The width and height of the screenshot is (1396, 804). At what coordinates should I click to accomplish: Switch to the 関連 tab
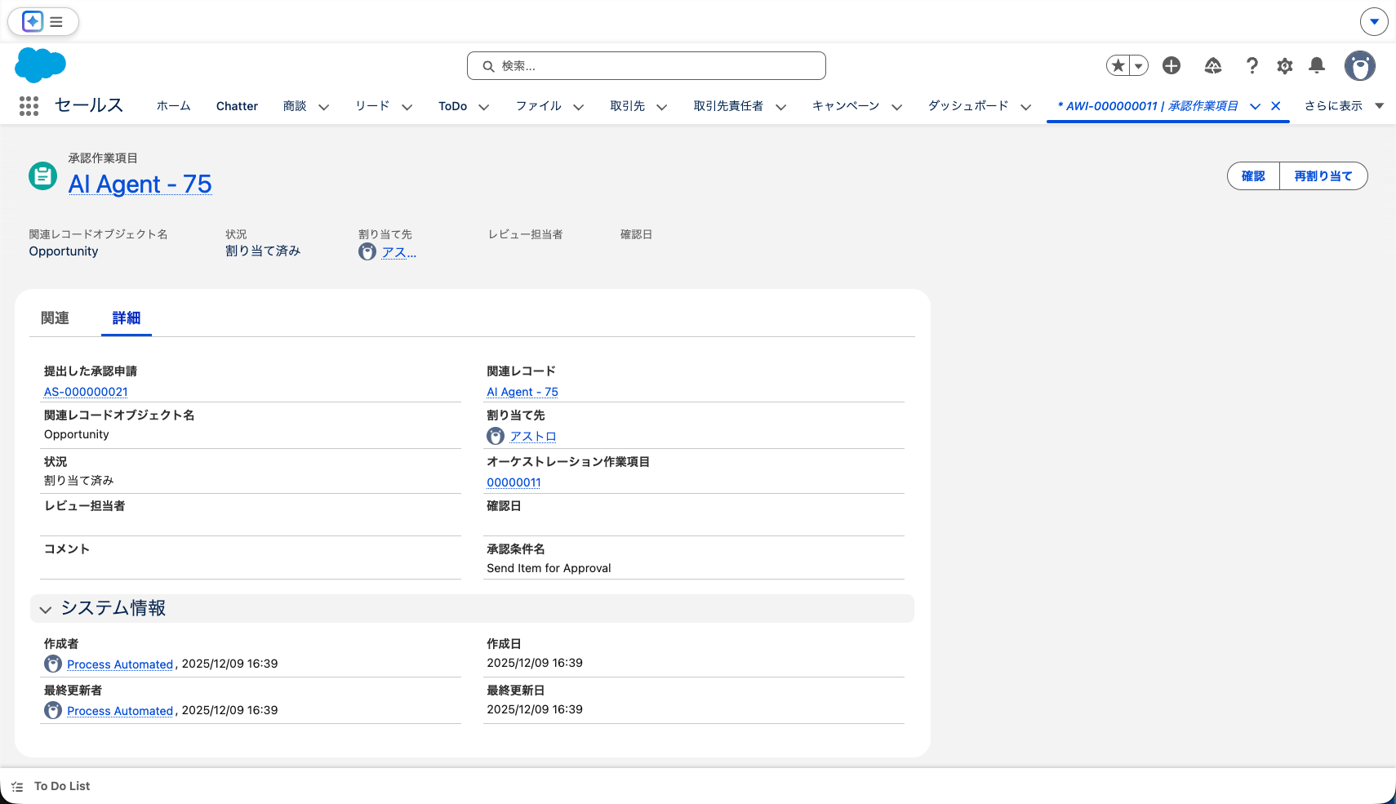tap(55, 318)
